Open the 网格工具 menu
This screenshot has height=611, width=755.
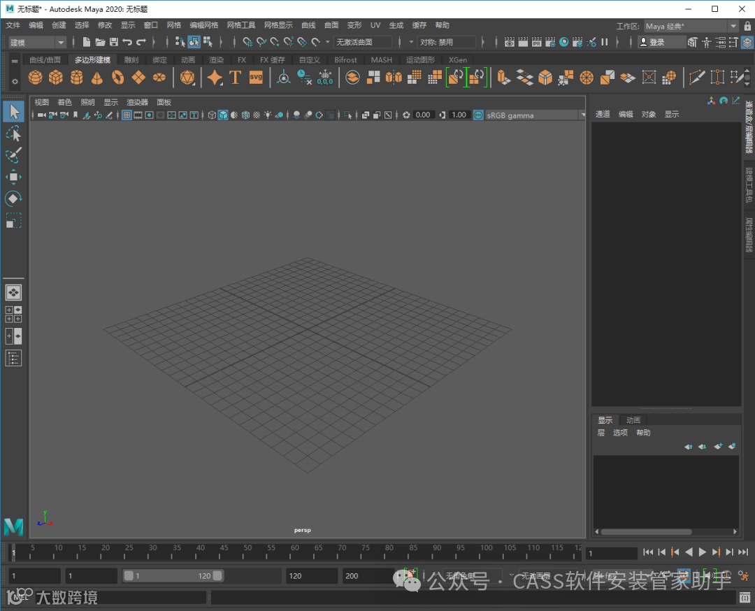241,25
